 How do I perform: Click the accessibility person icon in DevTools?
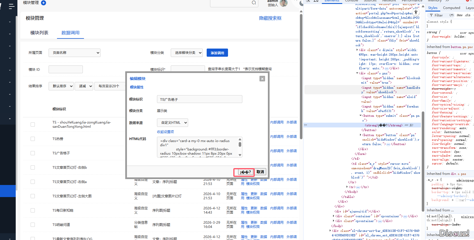416,12
